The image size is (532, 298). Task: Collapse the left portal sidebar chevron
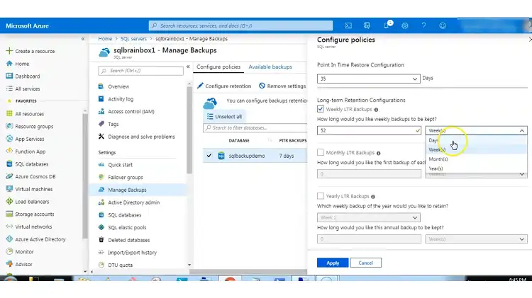coord(83,39)
